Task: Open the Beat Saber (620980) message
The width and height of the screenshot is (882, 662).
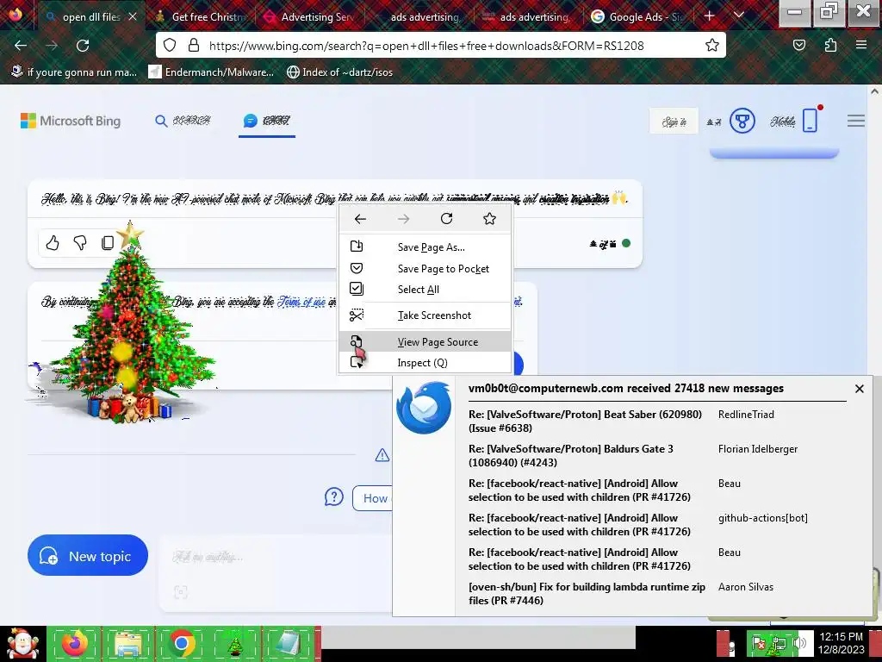Action: 585,421
